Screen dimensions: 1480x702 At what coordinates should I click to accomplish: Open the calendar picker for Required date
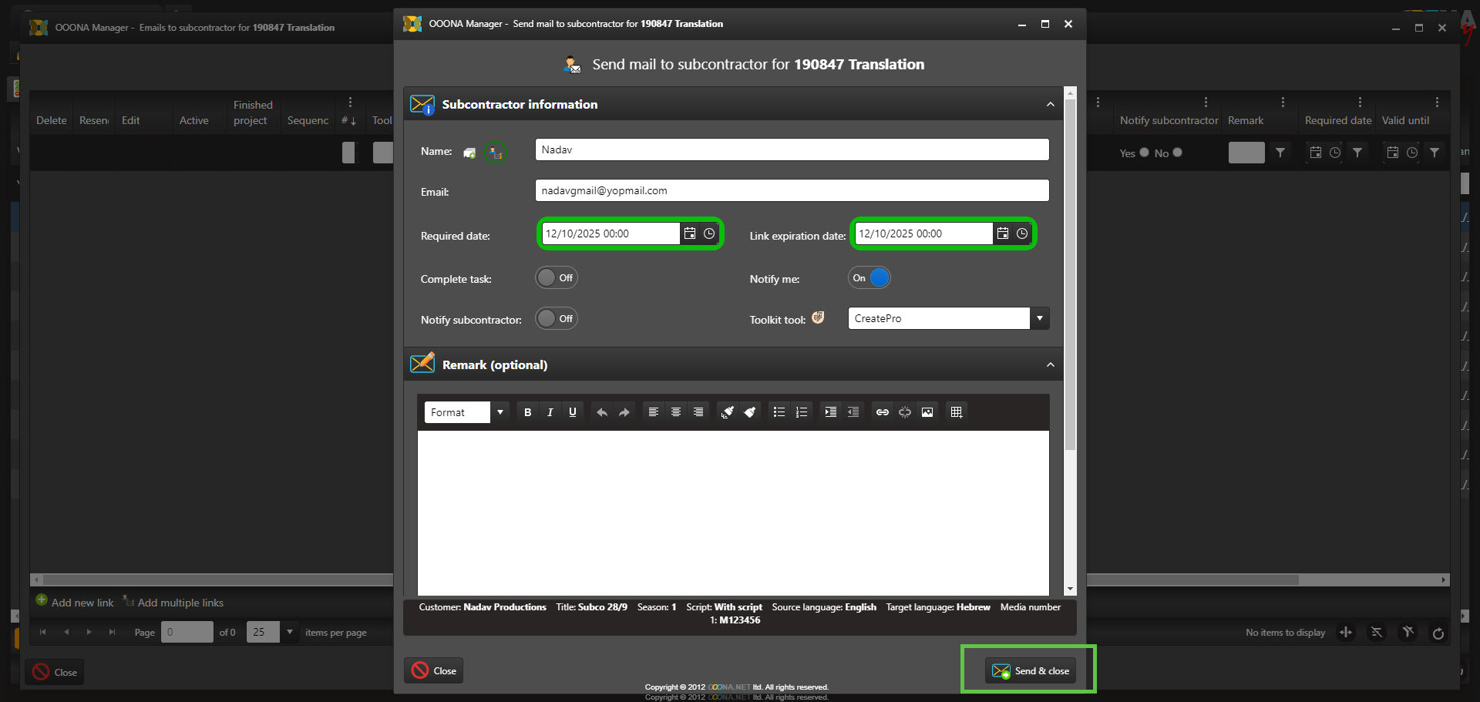coord(690,233)
